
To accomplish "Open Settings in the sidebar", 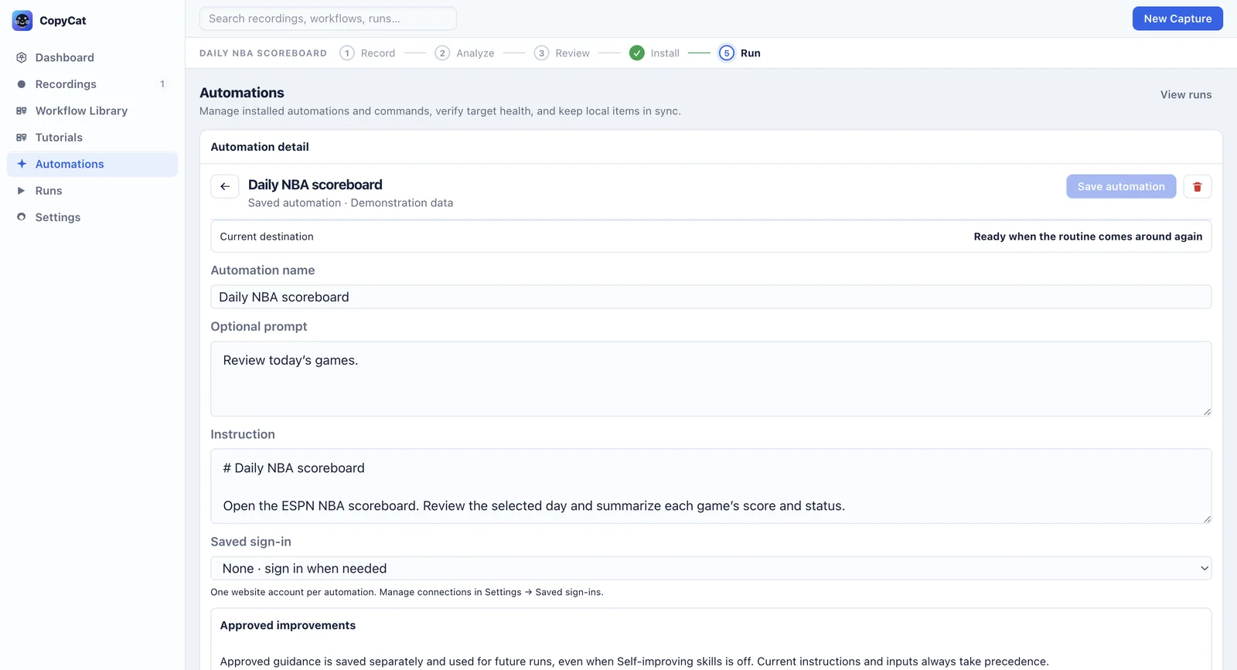I will (x=92, y=217).
